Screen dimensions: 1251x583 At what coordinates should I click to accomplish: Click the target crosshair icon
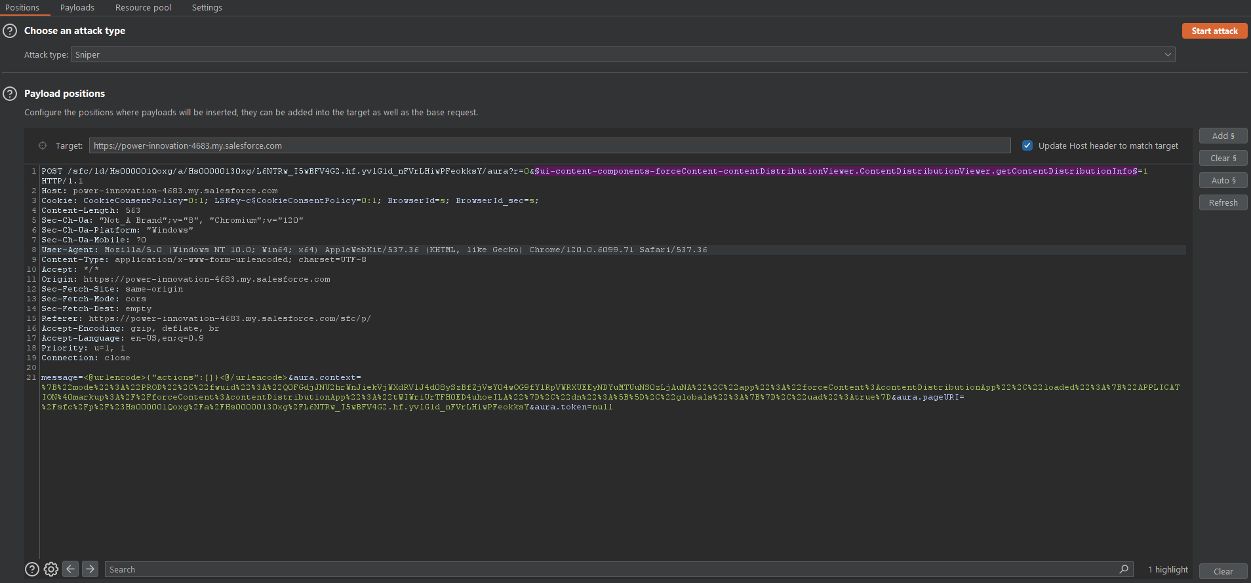[x=43, y=145]
